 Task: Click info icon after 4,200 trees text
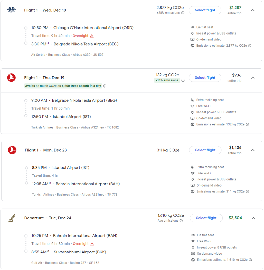[105, 86]
